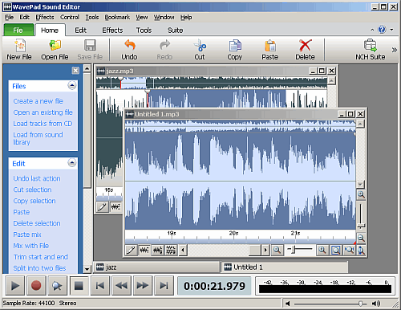Image resolution: width=401 pixels, height=310 pixels.
Task: Select the pencil edit tool in Untitled 1 window
Action: point(131,251)
